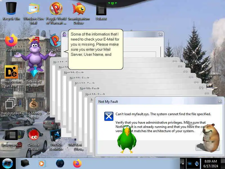Viewport: 225px width, 169px height.
Task: Click the blue circular tray icon
Action: coord(197,164)
